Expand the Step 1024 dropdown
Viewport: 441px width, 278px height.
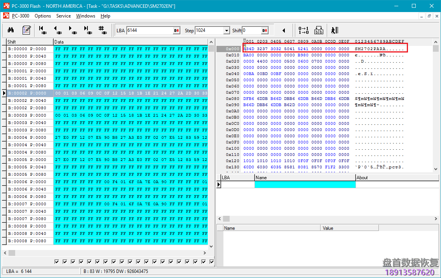pos(227,31)
